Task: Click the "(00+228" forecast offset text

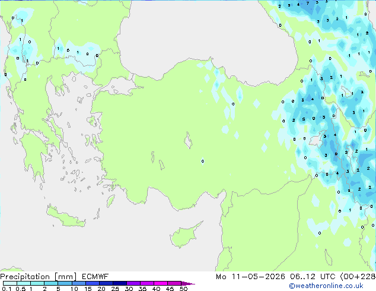Action: point(358,277)
